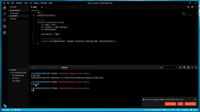
Task: Open the Extensions view in activity bar
Action: pyautogui.click(x=5, y=33)
